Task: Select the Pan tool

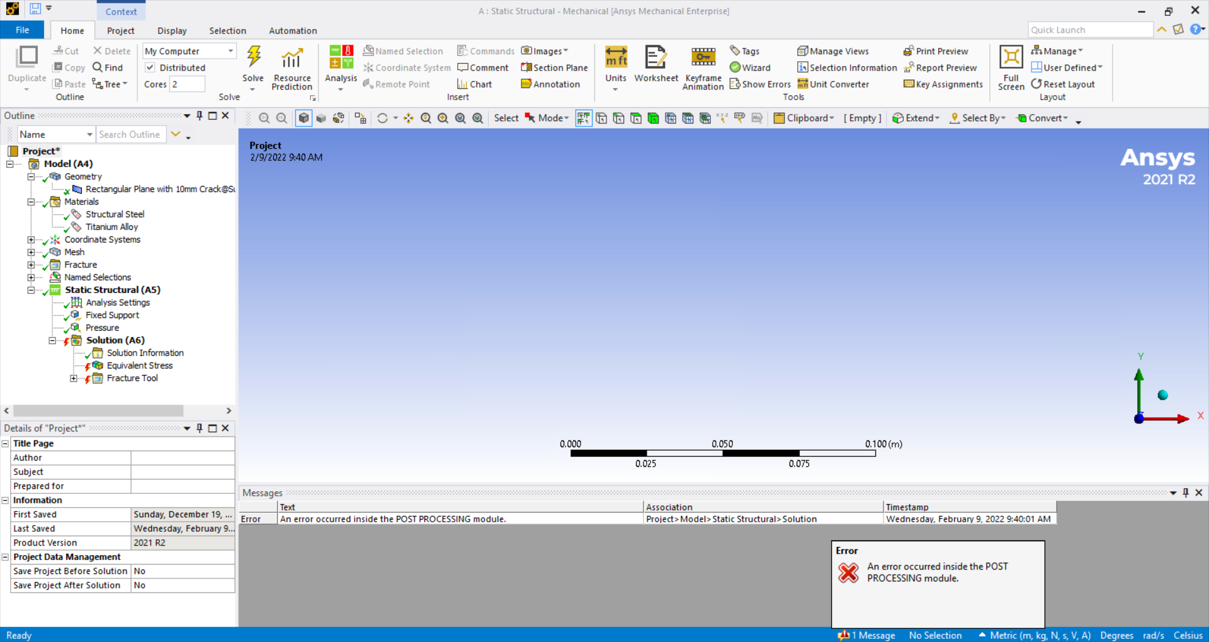Action: [x=409, y=118]
